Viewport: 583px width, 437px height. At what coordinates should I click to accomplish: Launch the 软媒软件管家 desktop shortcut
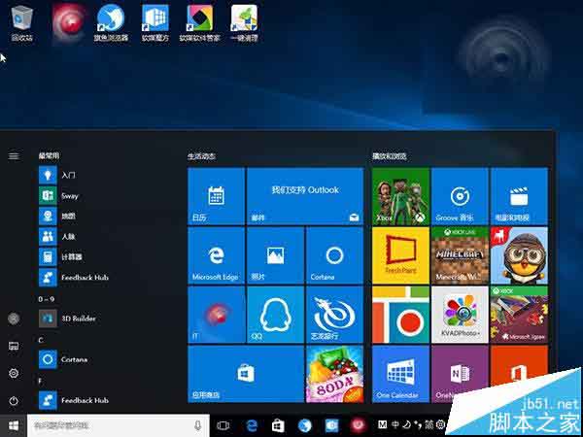(x=199, y=23)
